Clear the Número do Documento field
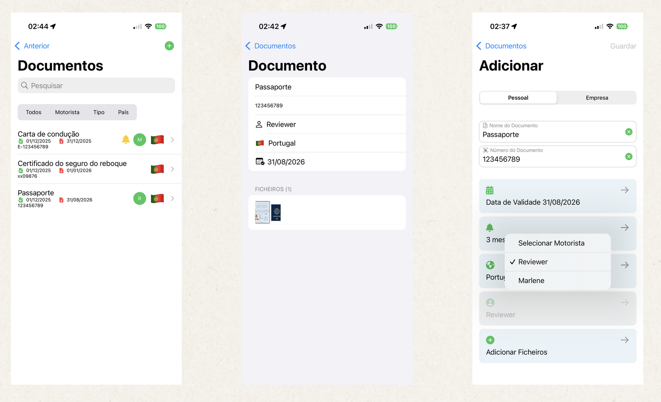This screenshot has height=402, width=661. tap(628, 157)
